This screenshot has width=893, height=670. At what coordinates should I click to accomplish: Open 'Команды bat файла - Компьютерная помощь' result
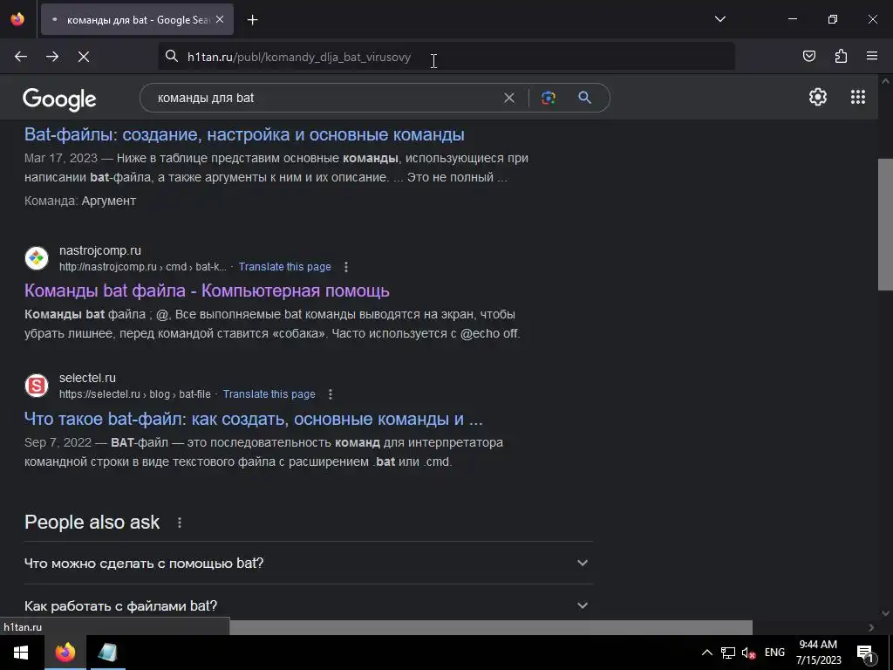point(207,291)
